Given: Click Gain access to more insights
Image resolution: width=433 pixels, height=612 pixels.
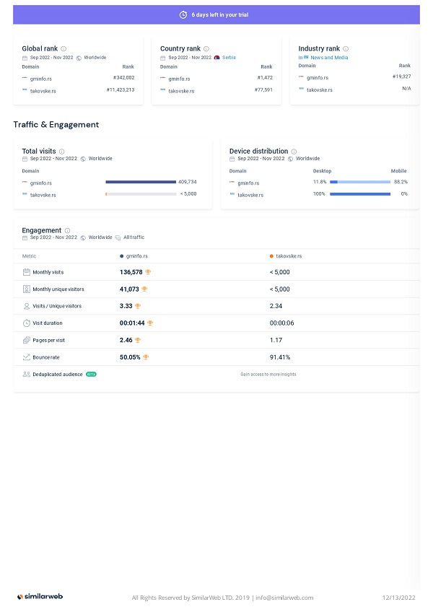Looking at the screenshot, I should [x=268, y=375].
